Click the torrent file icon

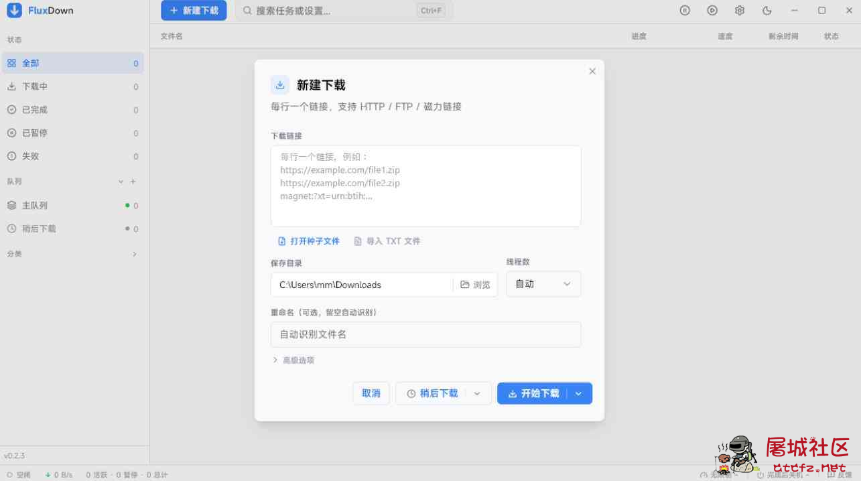(282, 241)
